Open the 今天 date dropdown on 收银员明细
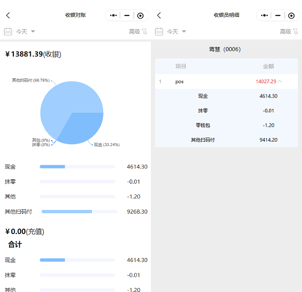 177,32
